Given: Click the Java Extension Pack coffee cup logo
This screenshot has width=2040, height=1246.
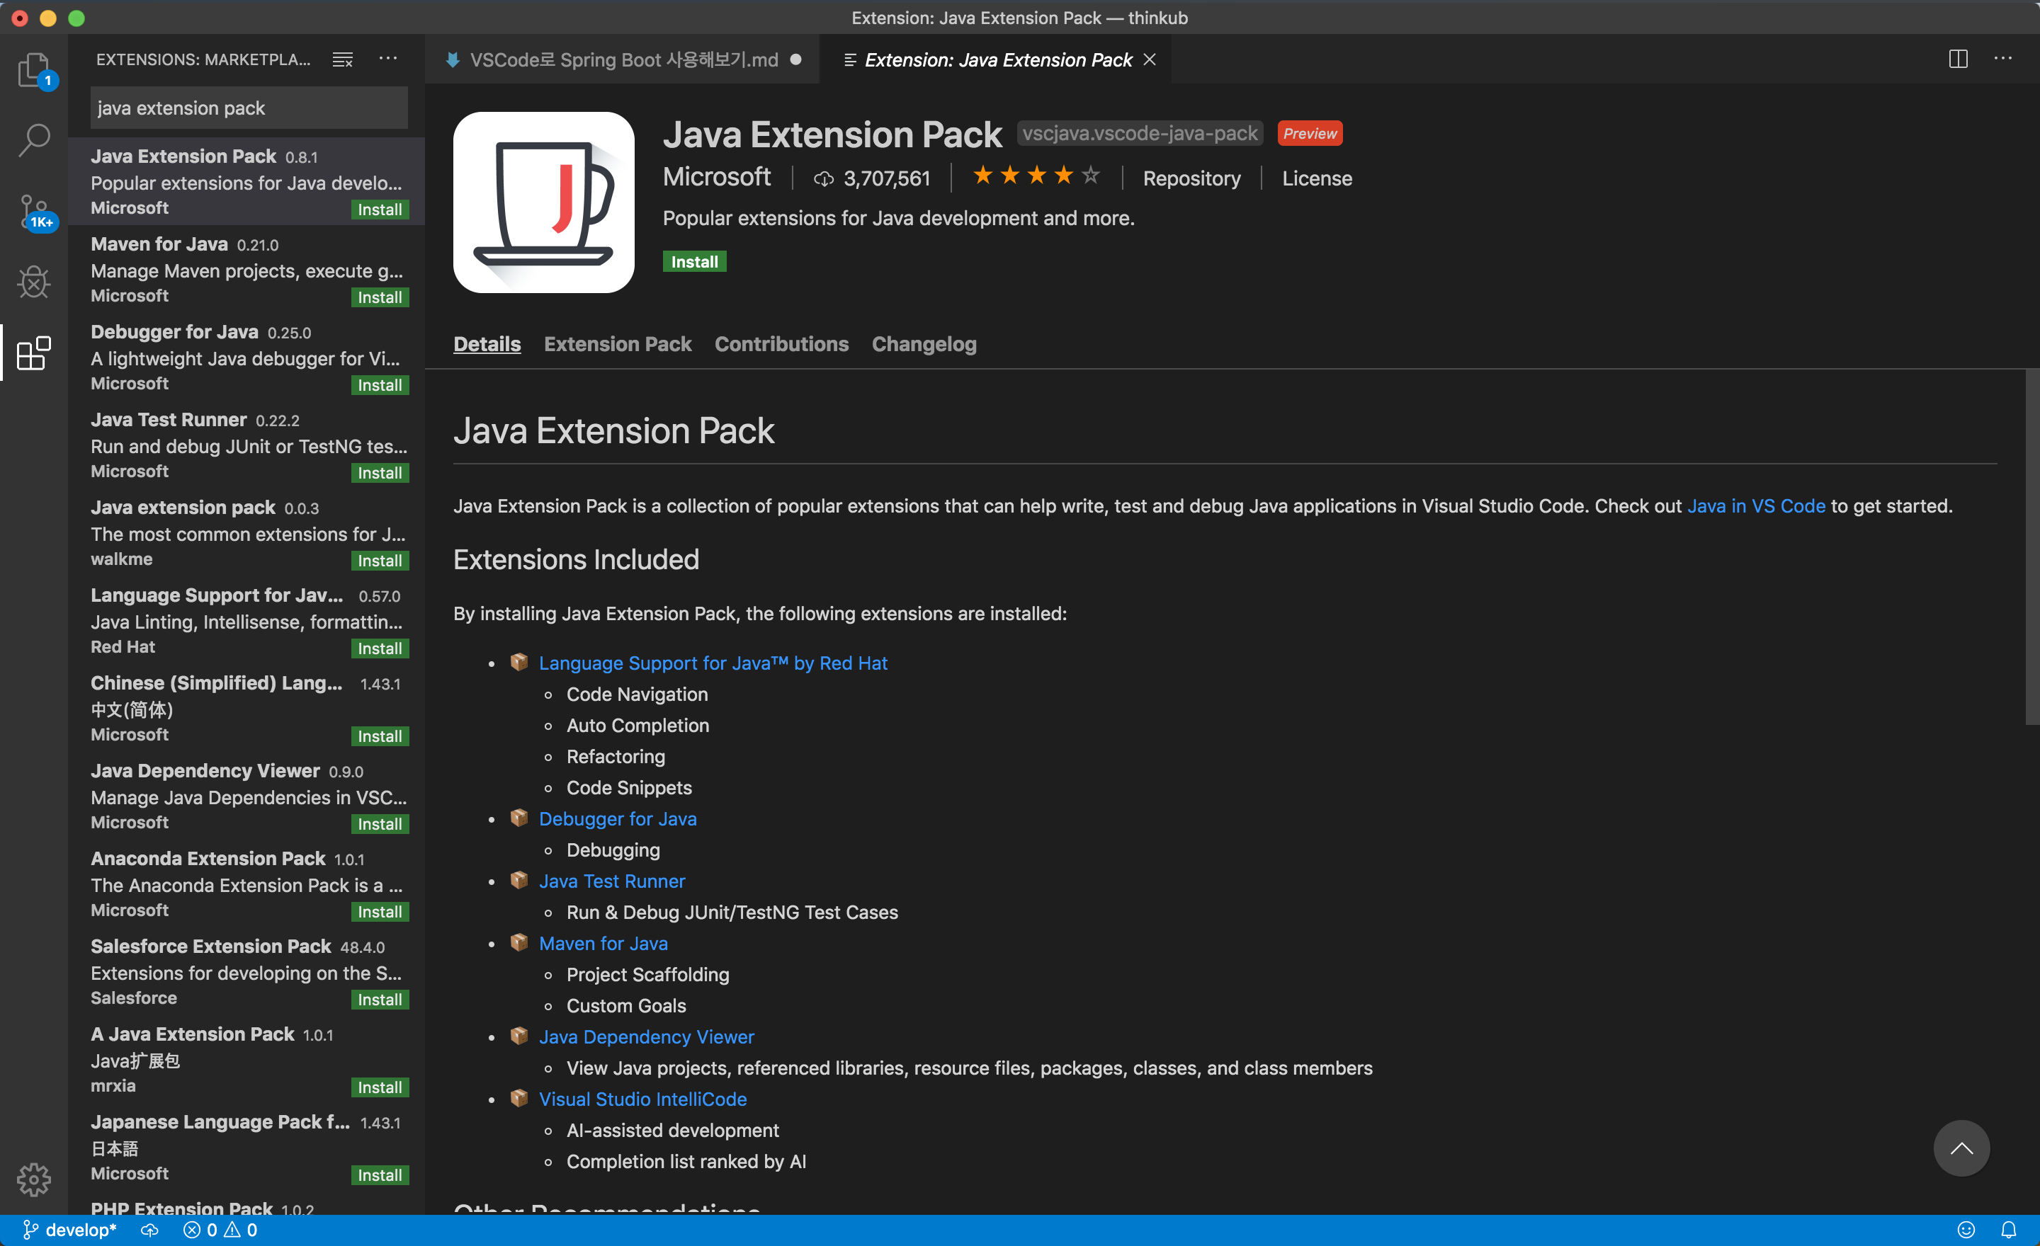Looking at the screenshot, I should point(544,202).
